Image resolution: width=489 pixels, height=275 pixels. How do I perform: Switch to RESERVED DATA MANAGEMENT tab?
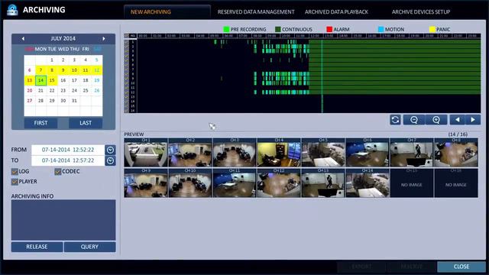tap(256, 12)
